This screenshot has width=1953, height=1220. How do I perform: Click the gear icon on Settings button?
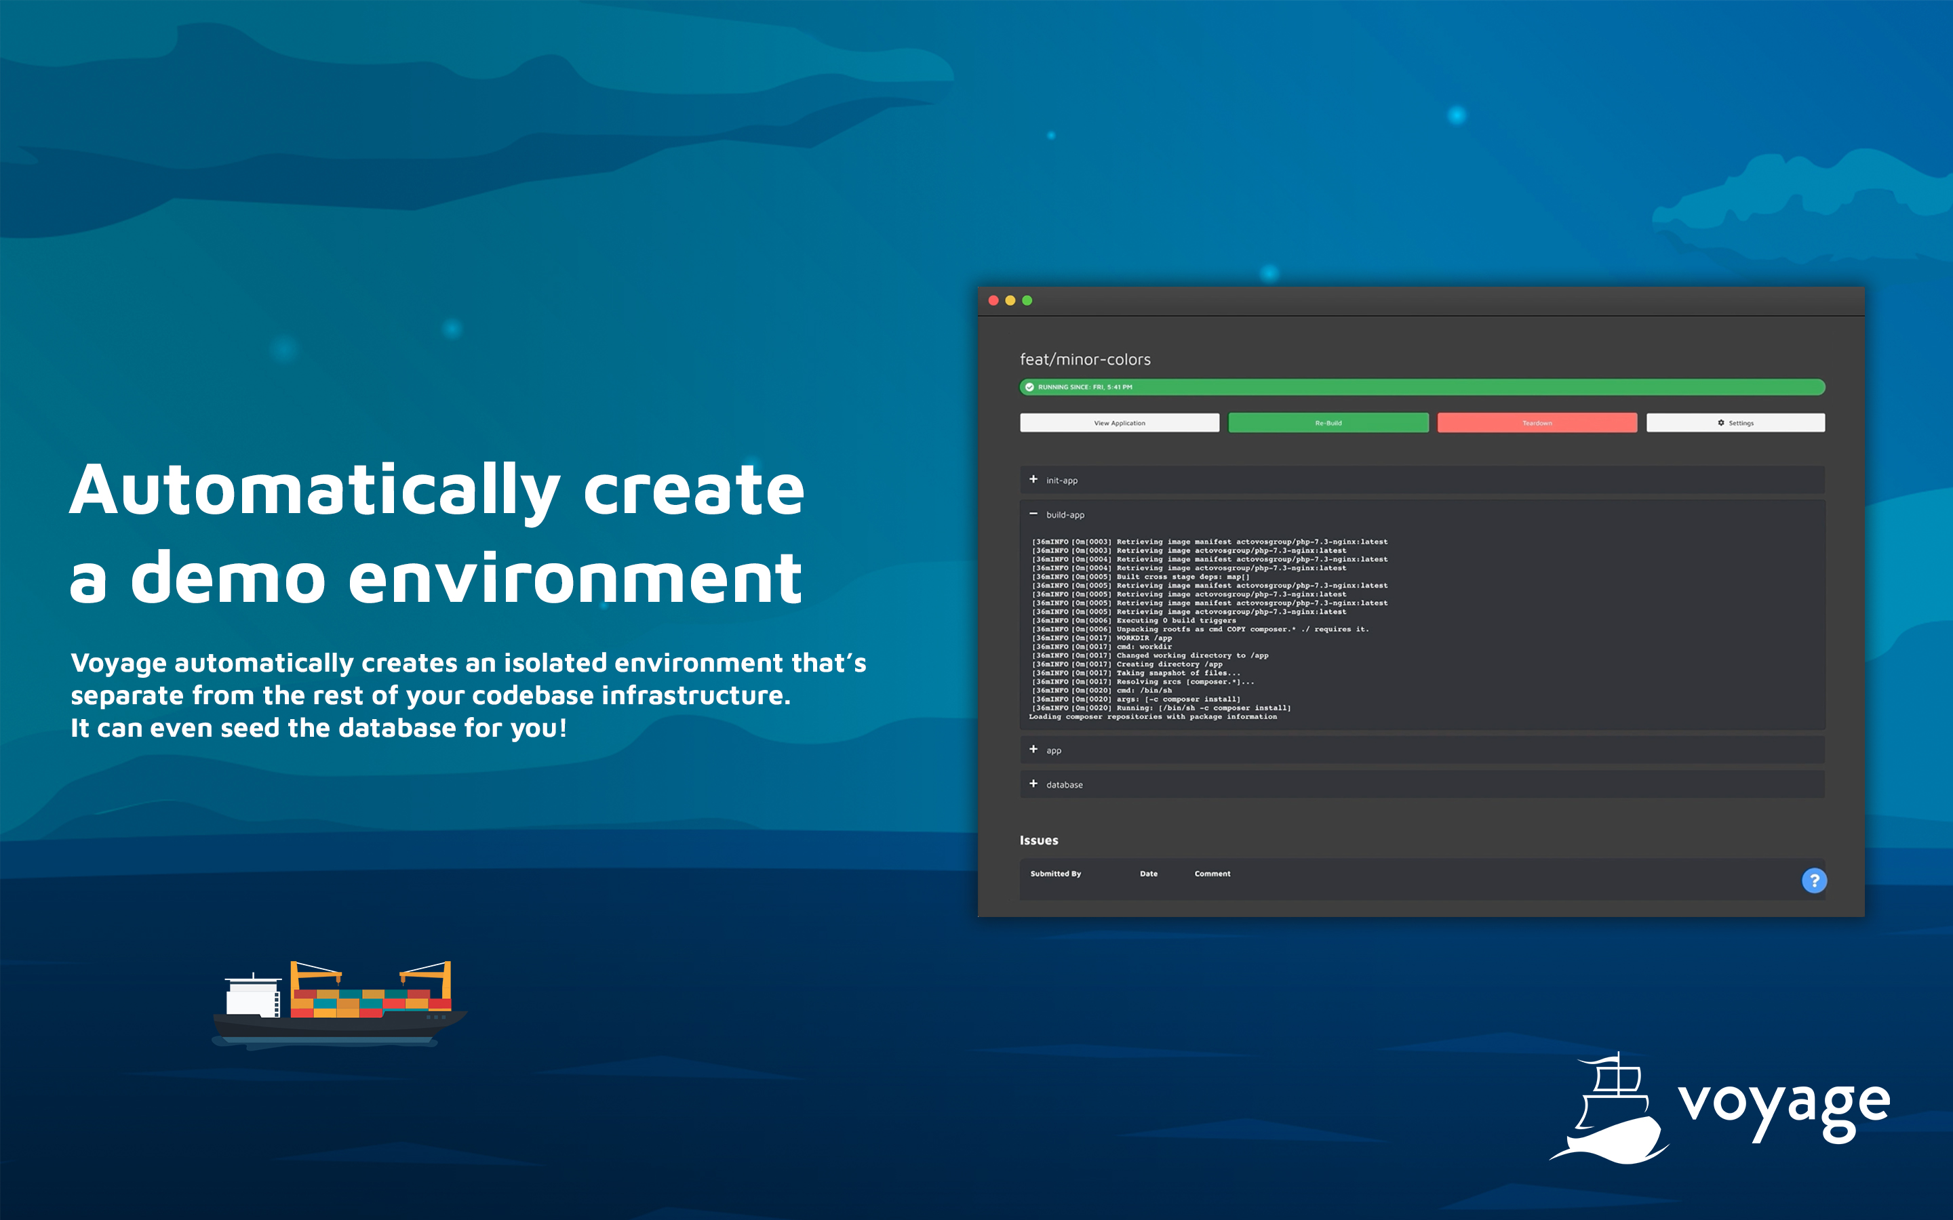coord(1720,423)
